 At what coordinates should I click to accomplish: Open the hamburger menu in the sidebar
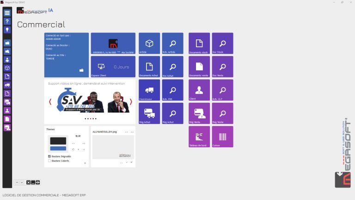pyautogui.click(x=7, y=13)
